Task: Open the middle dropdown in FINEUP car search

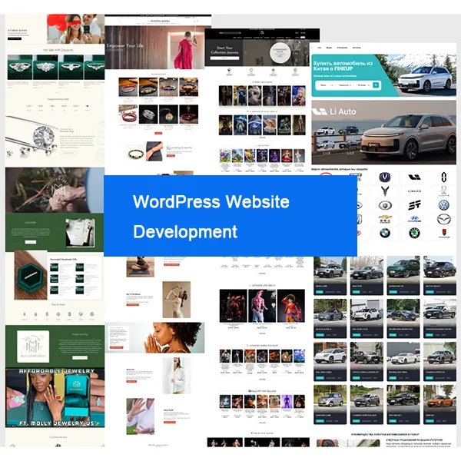Action: coord(344,85)
